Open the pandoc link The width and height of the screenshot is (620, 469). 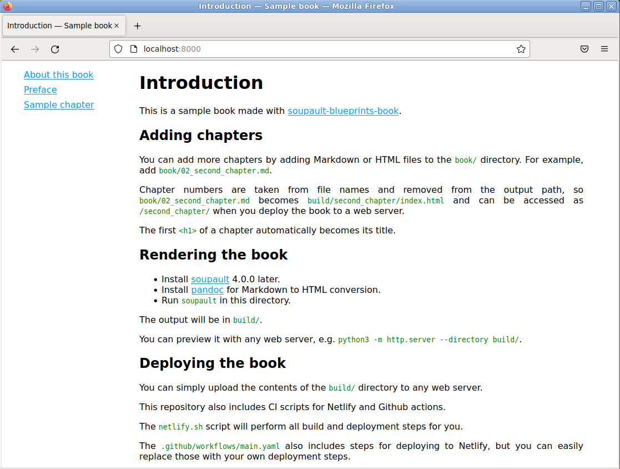click(207, 290)
